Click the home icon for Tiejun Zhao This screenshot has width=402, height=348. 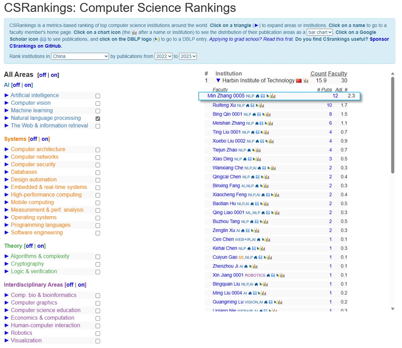coord(249,150)
